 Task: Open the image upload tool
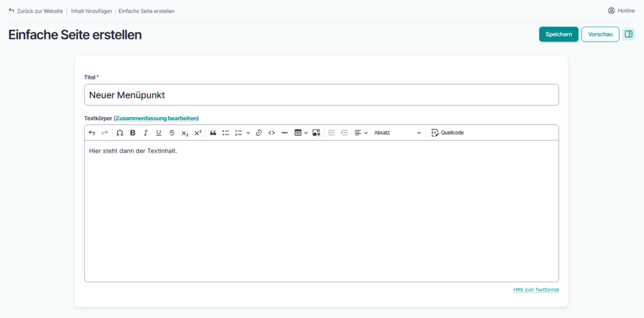click(x=316, y=133)
